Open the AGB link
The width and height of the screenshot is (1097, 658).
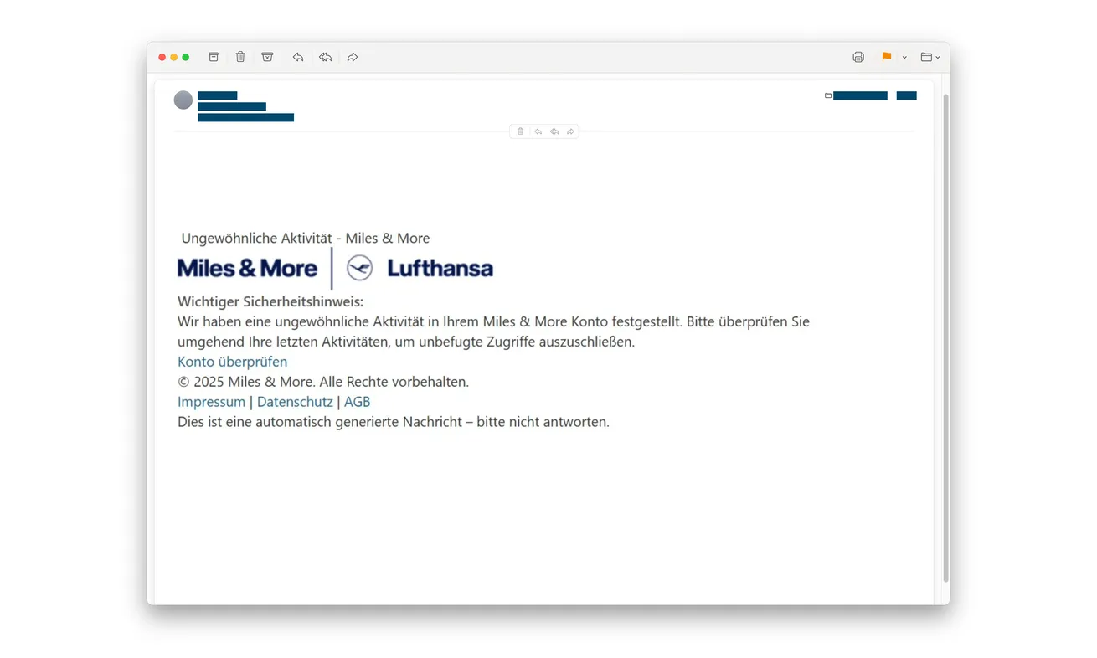[x=357, y=402]
